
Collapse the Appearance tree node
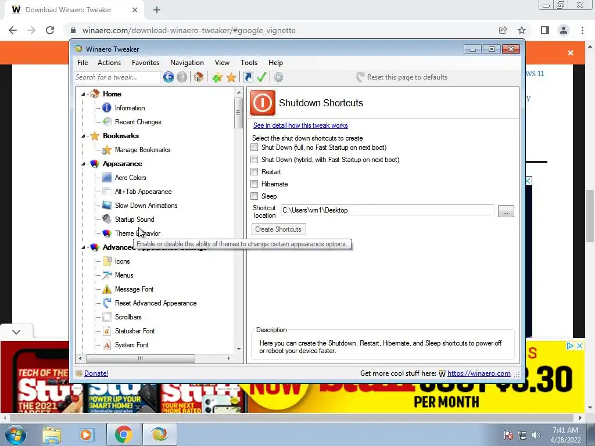point(83,164)
